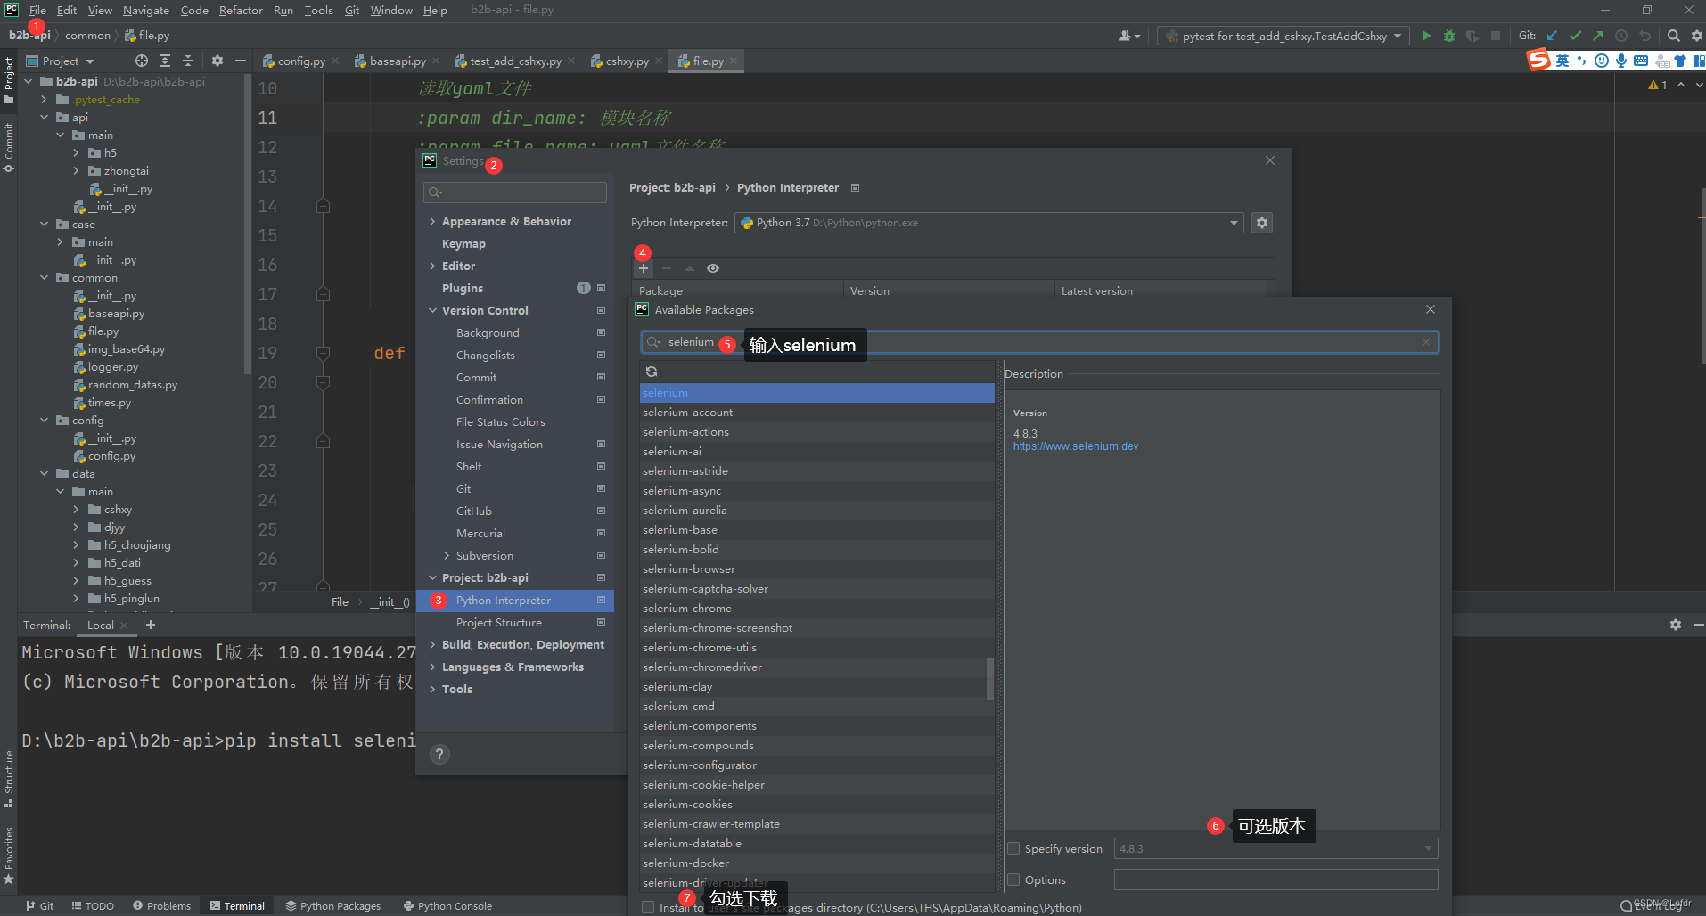1706x916 pixels.
Task: Open Search Everywhere magnifier icon
Action: pyautogui.click(x=1674, y=36)
